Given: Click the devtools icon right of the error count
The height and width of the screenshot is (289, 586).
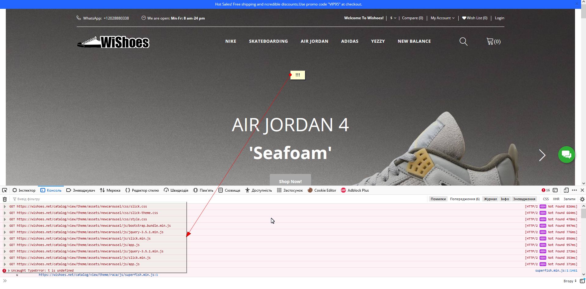Looking at the screenshot, I should pos(555,190).
